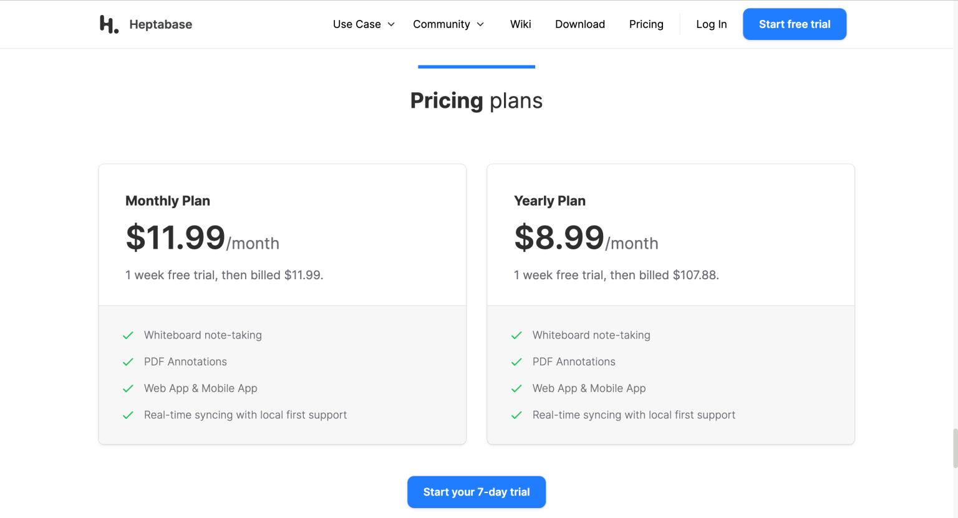Open the Community dropdown menu
The image size is (958, 518).
coord(442,24)
